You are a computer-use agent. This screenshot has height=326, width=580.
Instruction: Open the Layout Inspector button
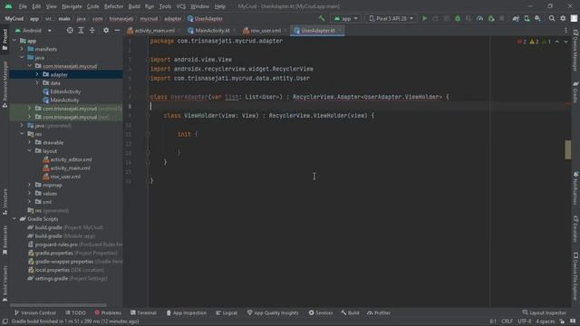[544, 313]
